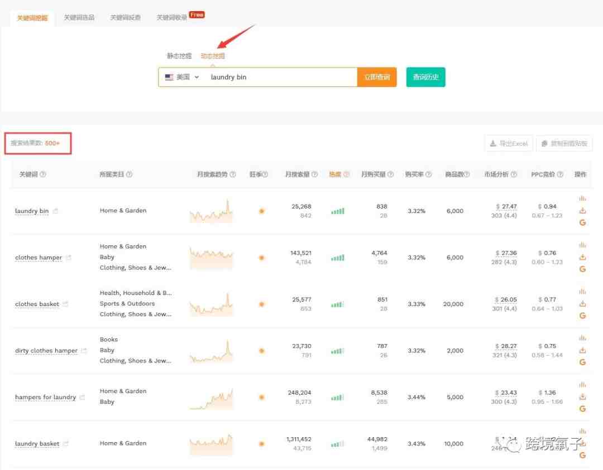Click the orange 立即查词 search button
The width and height of the screenshot is (603, 470).
pyautogui.click(x=377, y=77)
